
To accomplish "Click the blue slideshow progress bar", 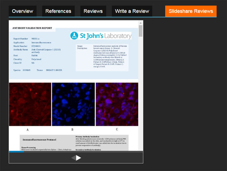I will (16, 152).
